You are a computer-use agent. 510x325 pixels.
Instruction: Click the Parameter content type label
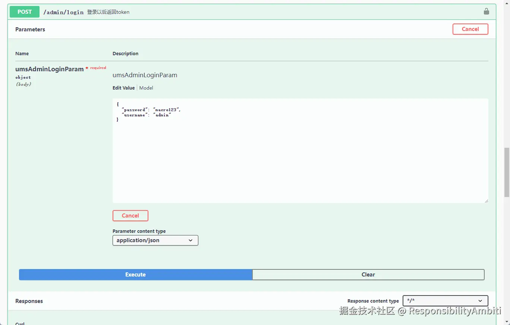[x=139, y=231]
